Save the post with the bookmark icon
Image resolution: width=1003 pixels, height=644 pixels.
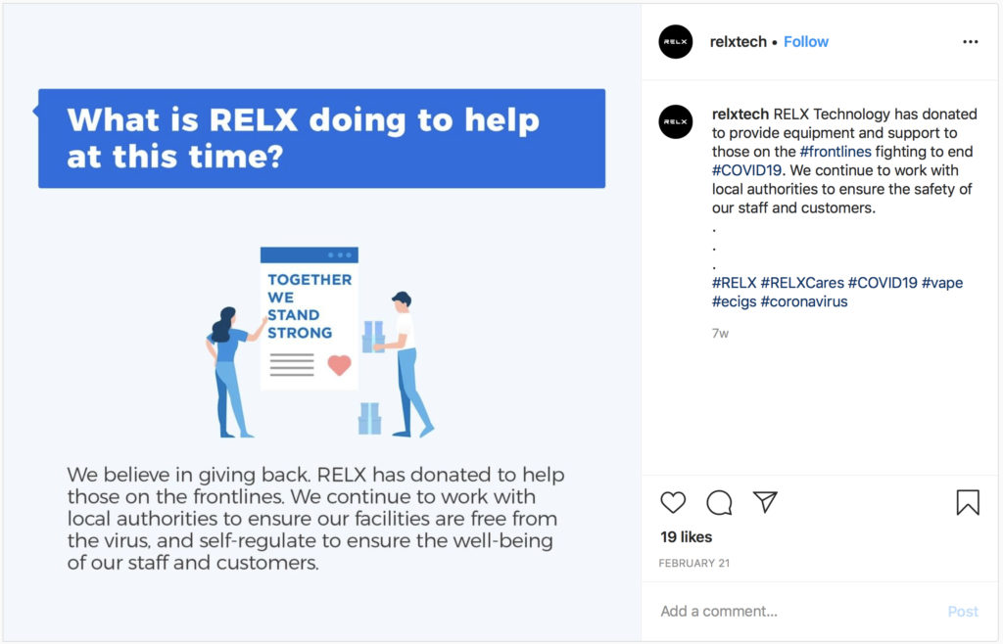[968, 502]
